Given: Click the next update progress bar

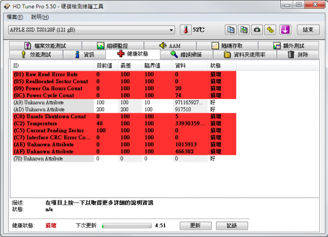Looking at the screenshot, I should [x=127, y=226].
